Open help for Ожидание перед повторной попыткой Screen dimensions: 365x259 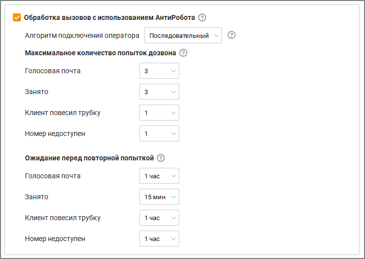[x=161, y=158]
